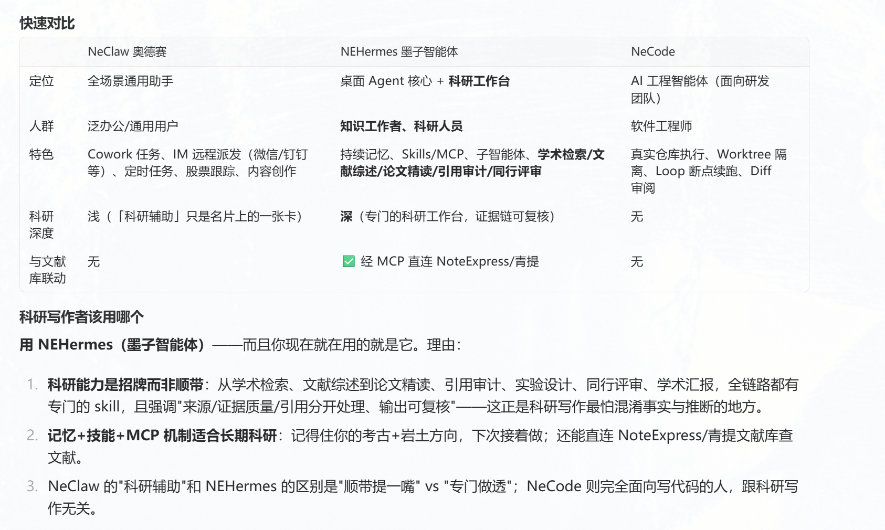Click the 泛办公/通用用户 cell

pyautogui.click(x=133, y=126)
